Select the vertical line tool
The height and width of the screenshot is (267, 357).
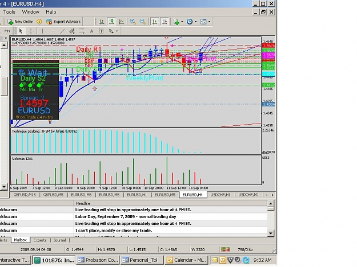point(42,31)
